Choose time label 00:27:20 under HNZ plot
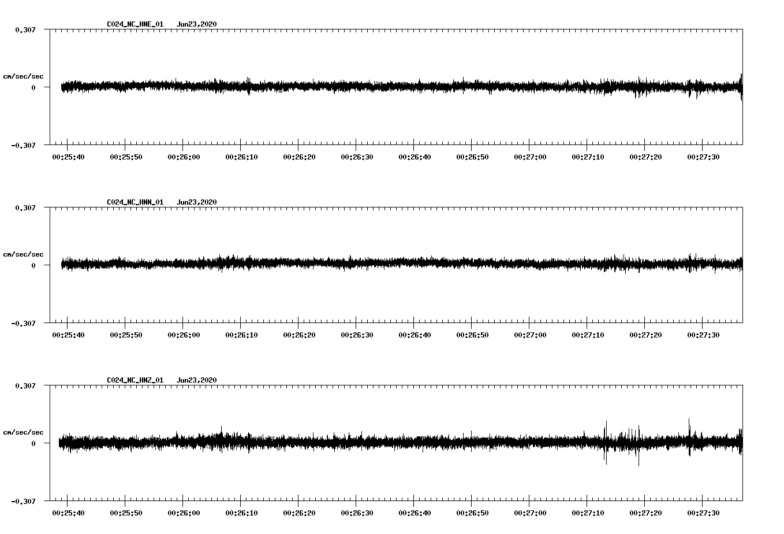Screen dimensions: 784x534 (645, 513)
